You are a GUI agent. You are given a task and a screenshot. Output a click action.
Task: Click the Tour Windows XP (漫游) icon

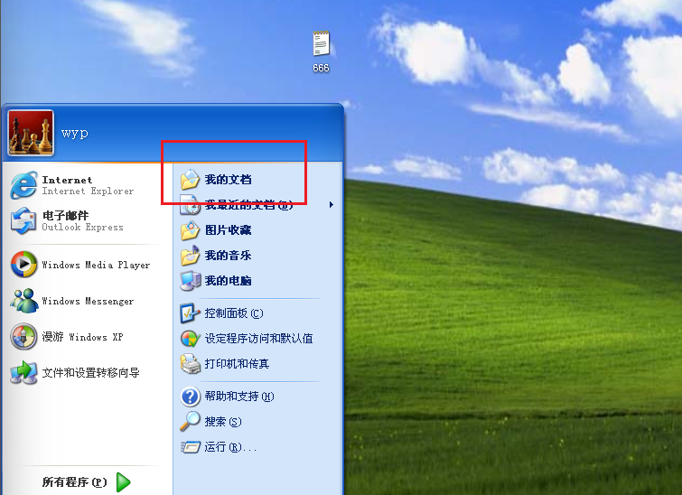point(23,337)
